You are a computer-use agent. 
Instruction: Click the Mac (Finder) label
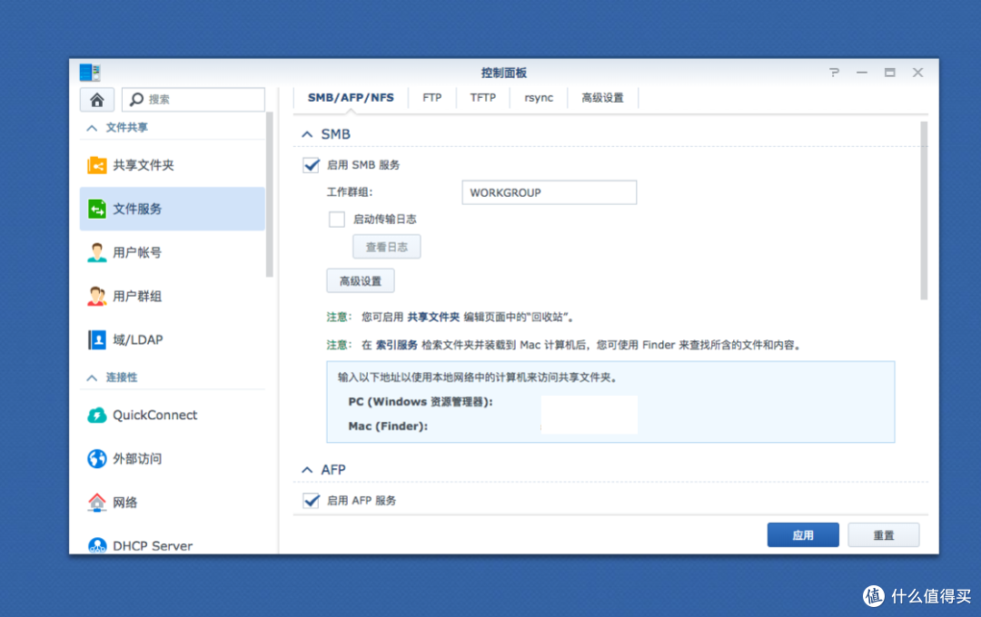(x=388, y=426)
